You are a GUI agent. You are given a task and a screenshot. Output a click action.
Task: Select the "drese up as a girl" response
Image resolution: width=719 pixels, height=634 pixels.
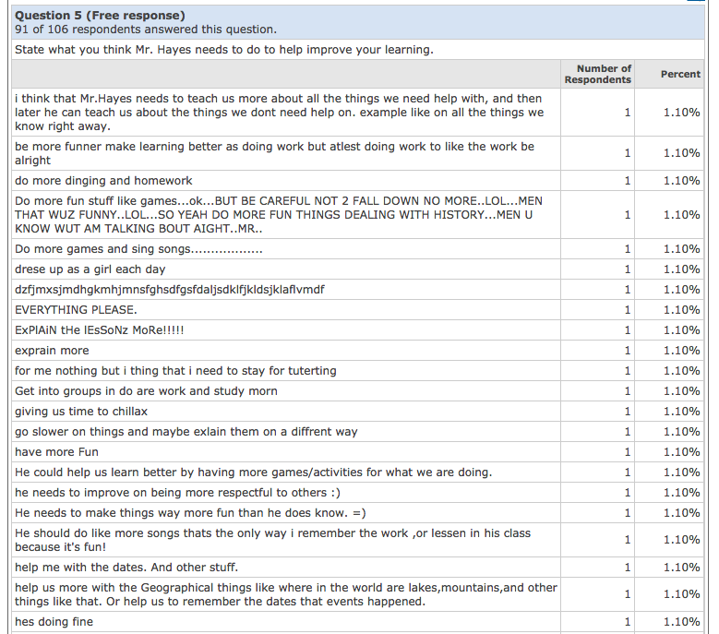point(90,269)
